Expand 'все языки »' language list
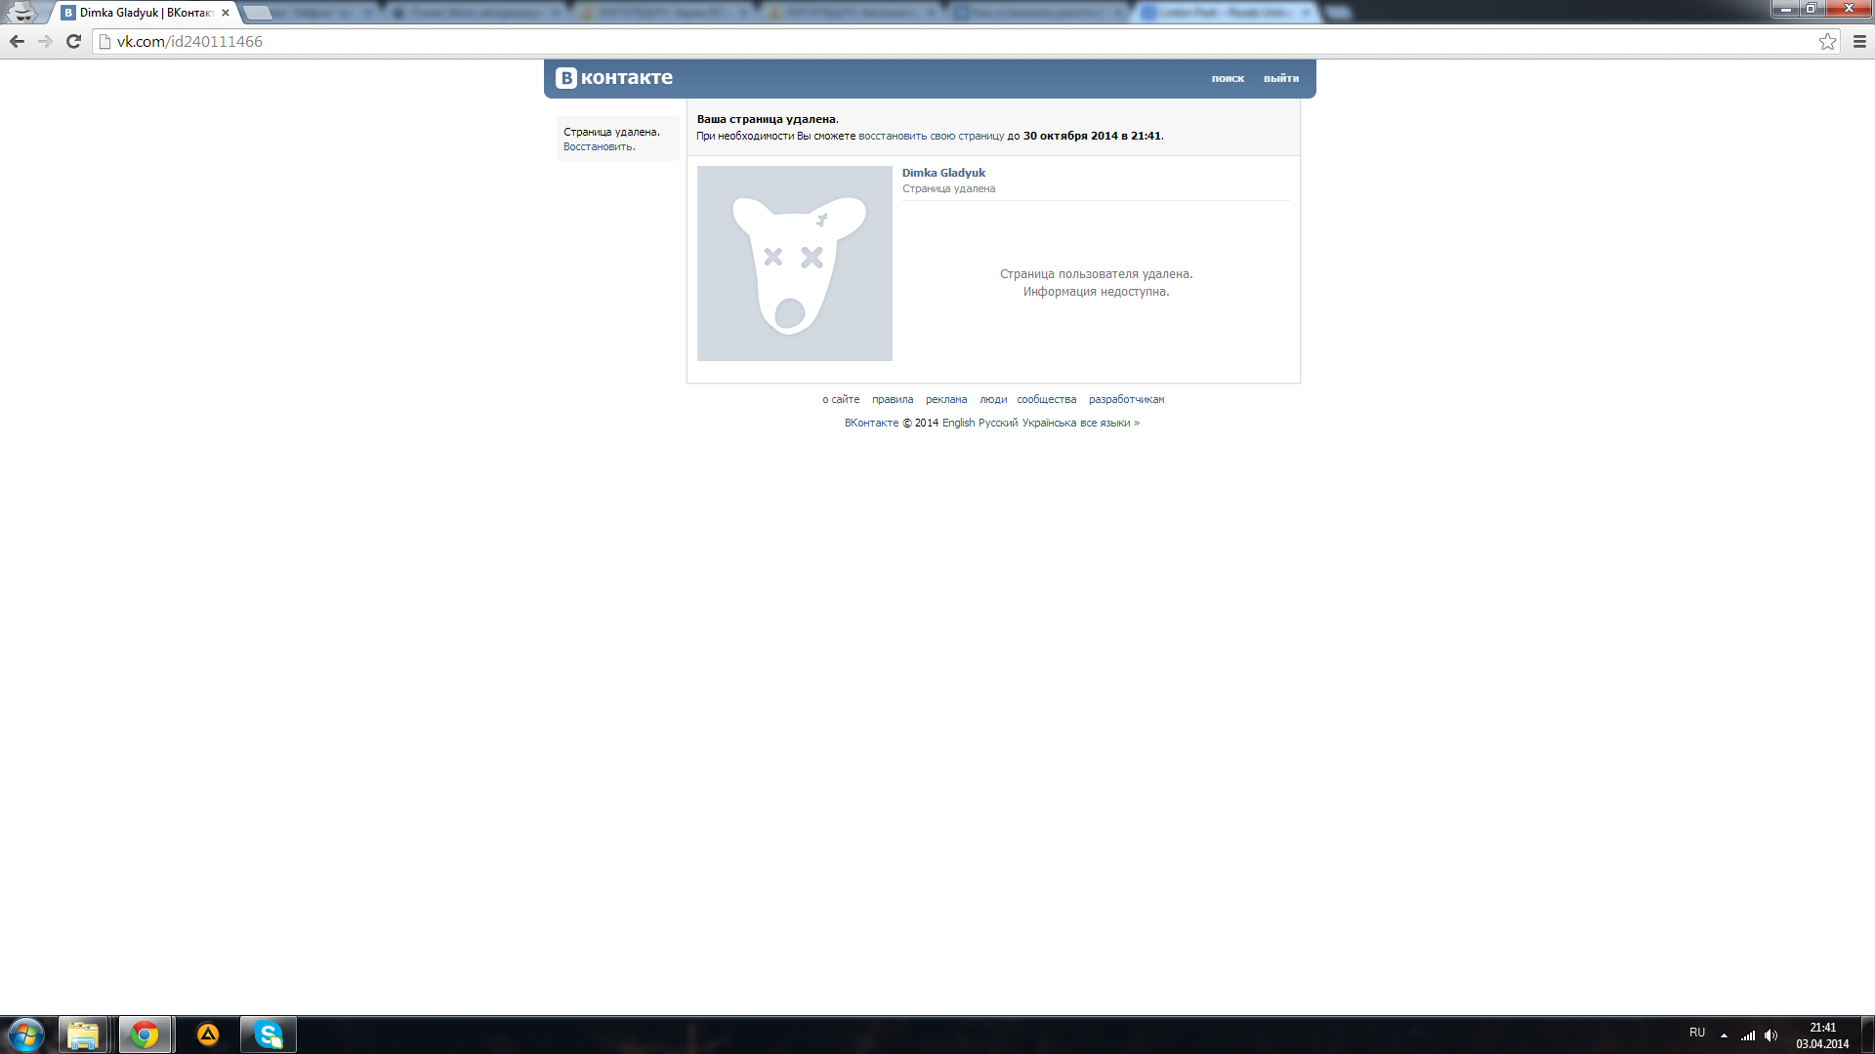This screenshot has width=1875, height=1054. click(x=1109, y=423)
